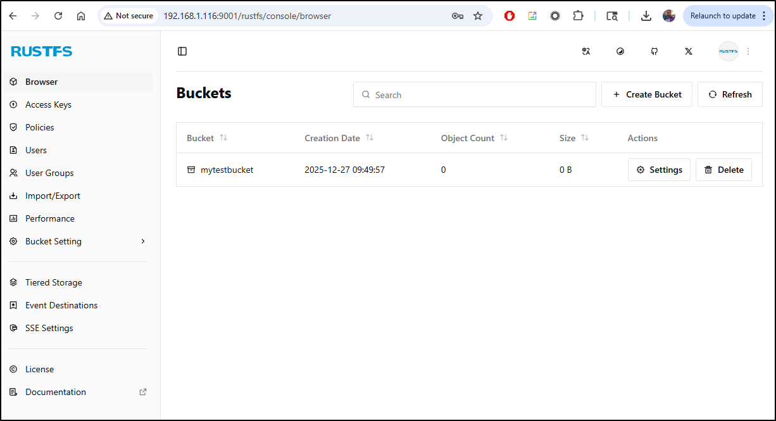Delete the mytestbucket bucket
The image size is (776, 421).
(x=723, y=170)
